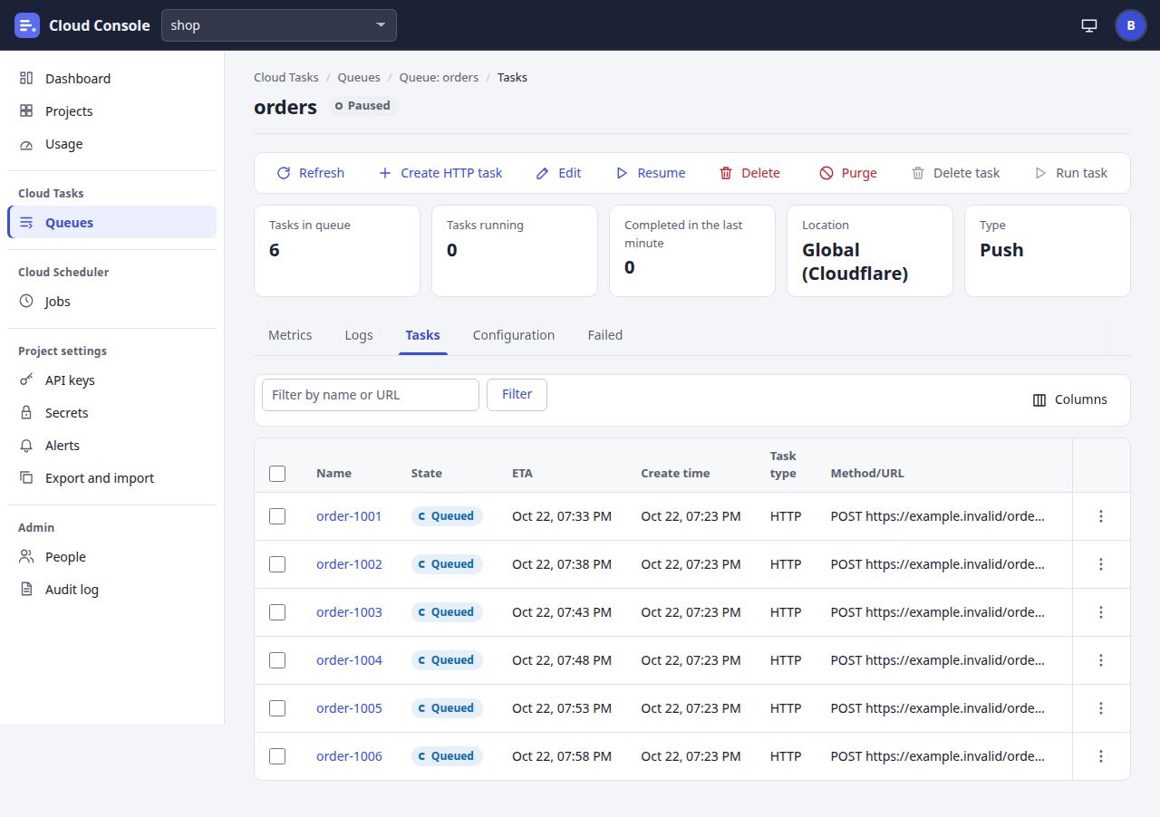
Task: Purge the orders queue
Action: 848,173
